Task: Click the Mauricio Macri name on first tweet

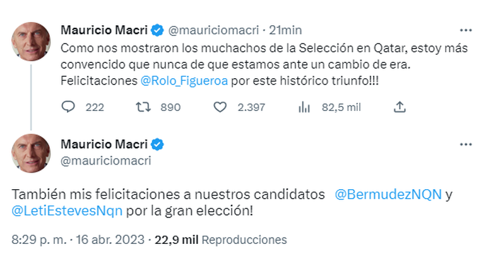Action: point(104,30)
